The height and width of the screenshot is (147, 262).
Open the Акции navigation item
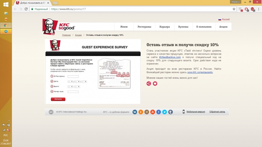[223, 27]
